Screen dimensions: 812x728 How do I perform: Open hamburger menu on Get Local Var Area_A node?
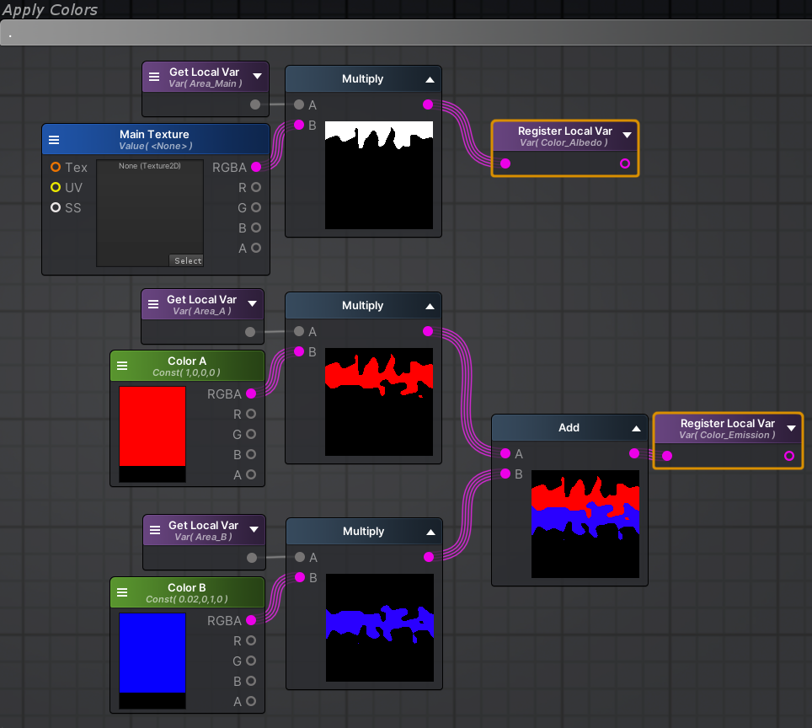pos(153,304)
